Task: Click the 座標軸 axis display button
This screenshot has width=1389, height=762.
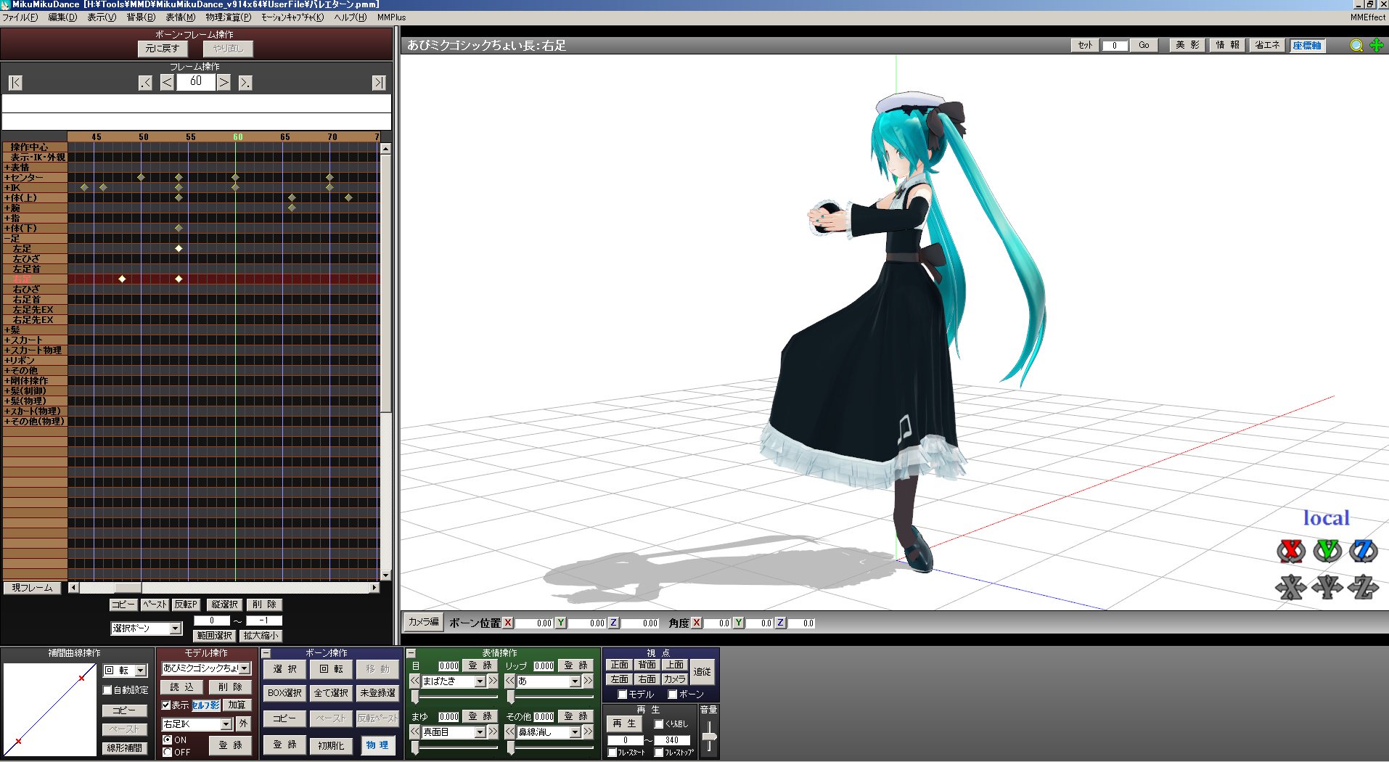Action: [1307, 45]
